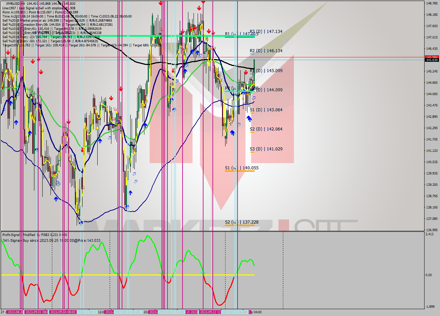
Task: Click the 'Entry -23: 165.764' sell line
Action: pos(50,37)
